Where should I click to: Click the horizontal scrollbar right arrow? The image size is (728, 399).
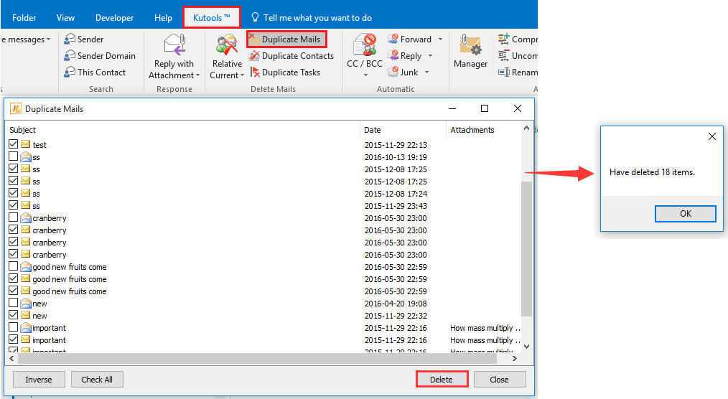tap(515, 359)
